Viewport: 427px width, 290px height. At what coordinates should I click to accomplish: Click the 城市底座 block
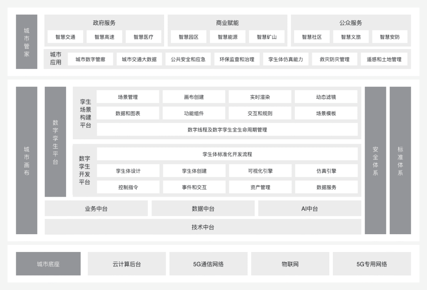click(x=48, y=263)
